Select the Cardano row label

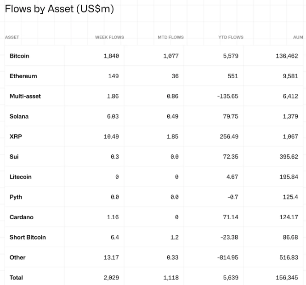tap(22, 217)
